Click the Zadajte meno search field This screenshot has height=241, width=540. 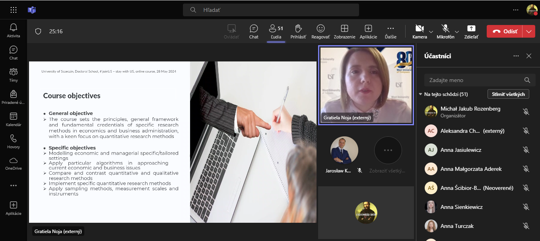(x=473, y=80)
